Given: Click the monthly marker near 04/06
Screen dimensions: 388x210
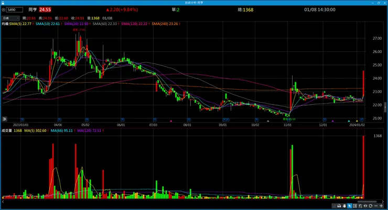Looking at the screenshot, I should 59,120.
